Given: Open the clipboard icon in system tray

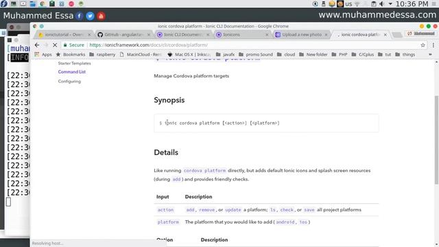Looking at the screenshot, I should point(373,4).
